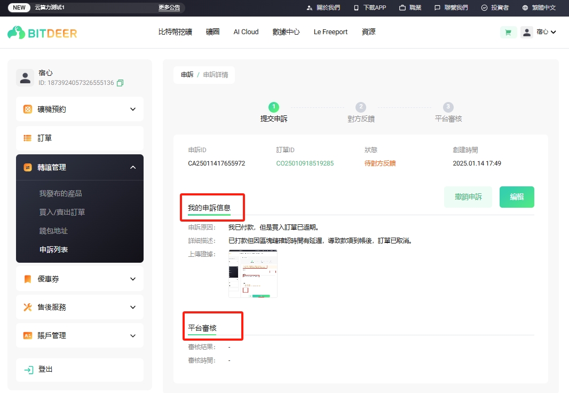Click the globe language icon
Screen dimensions: 569x393
525,7
